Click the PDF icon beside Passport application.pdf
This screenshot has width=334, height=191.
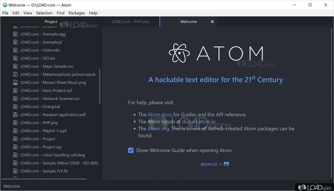(15, 114)
